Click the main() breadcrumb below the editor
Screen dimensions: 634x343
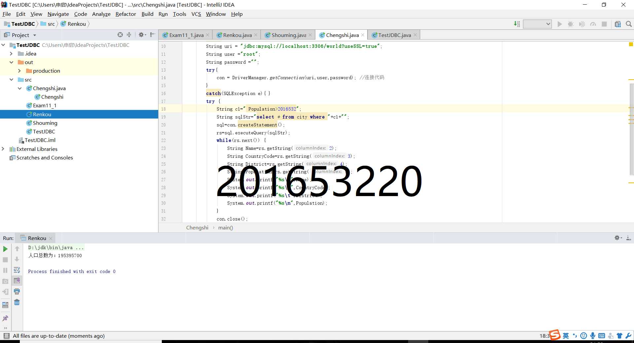pos(226,227)
